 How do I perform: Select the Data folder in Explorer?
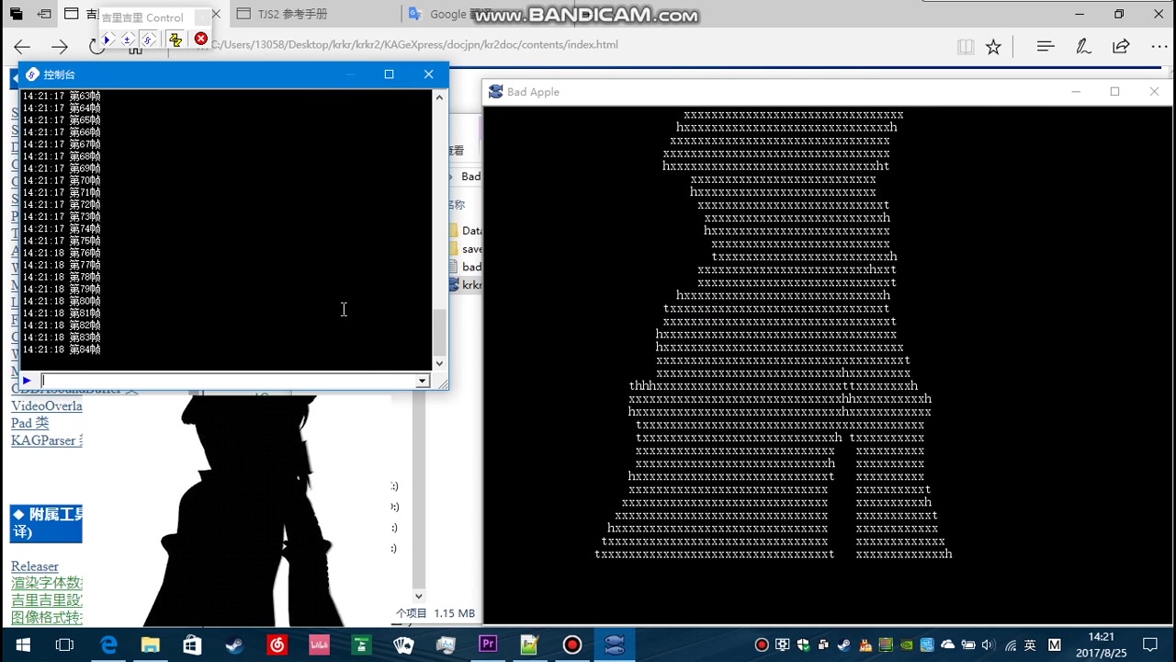(x=466, y=231)
